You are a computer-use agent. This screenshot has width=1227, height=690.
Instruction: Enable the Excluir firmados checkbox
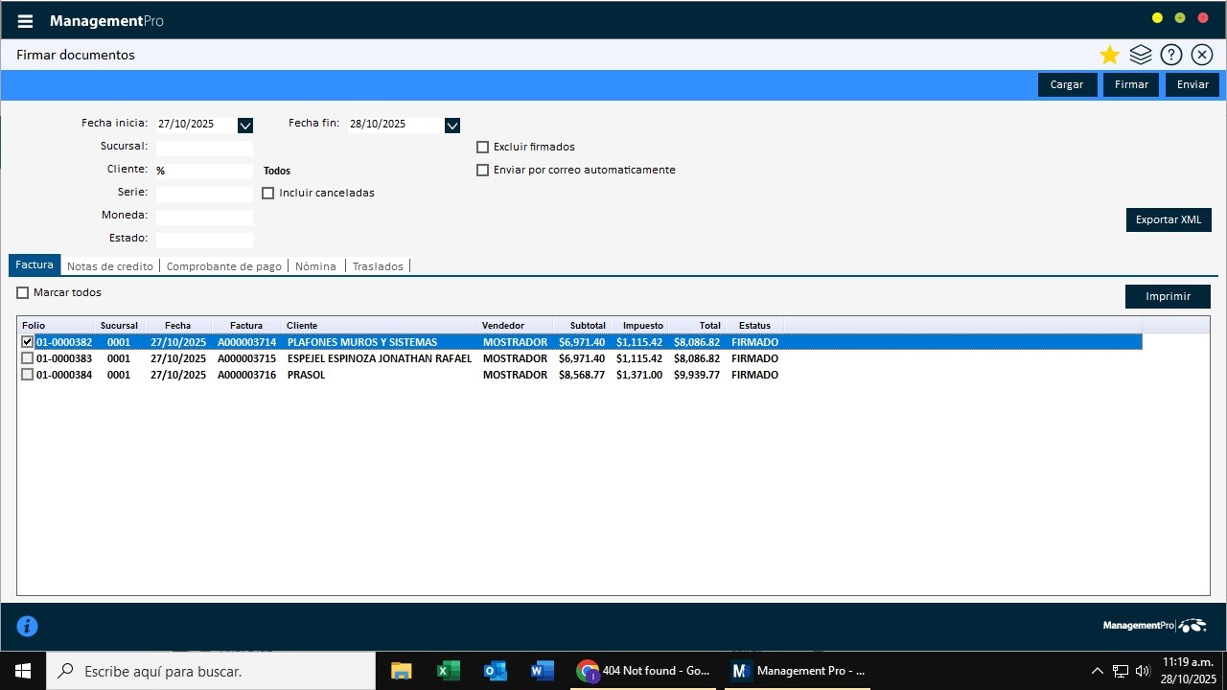pos(483,148)
